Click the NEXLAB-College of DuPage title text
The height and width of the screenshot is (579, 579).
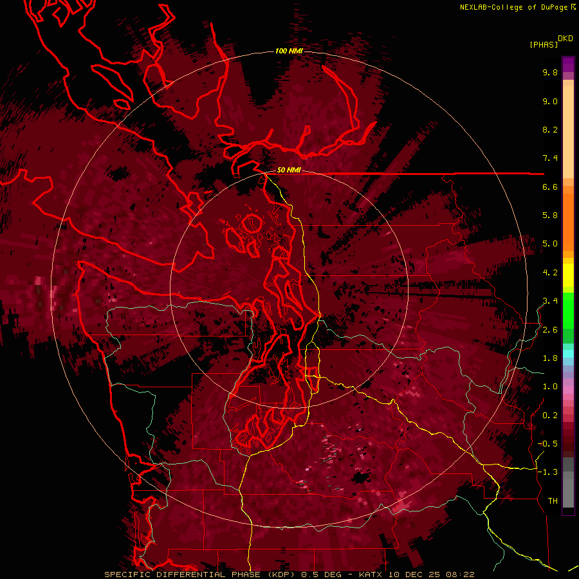tap(515, 7)
